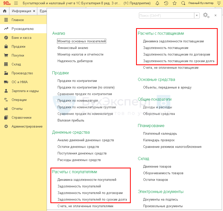223x211 pixels.
Task: Open the Администрирование section
Action: point(27,126)
